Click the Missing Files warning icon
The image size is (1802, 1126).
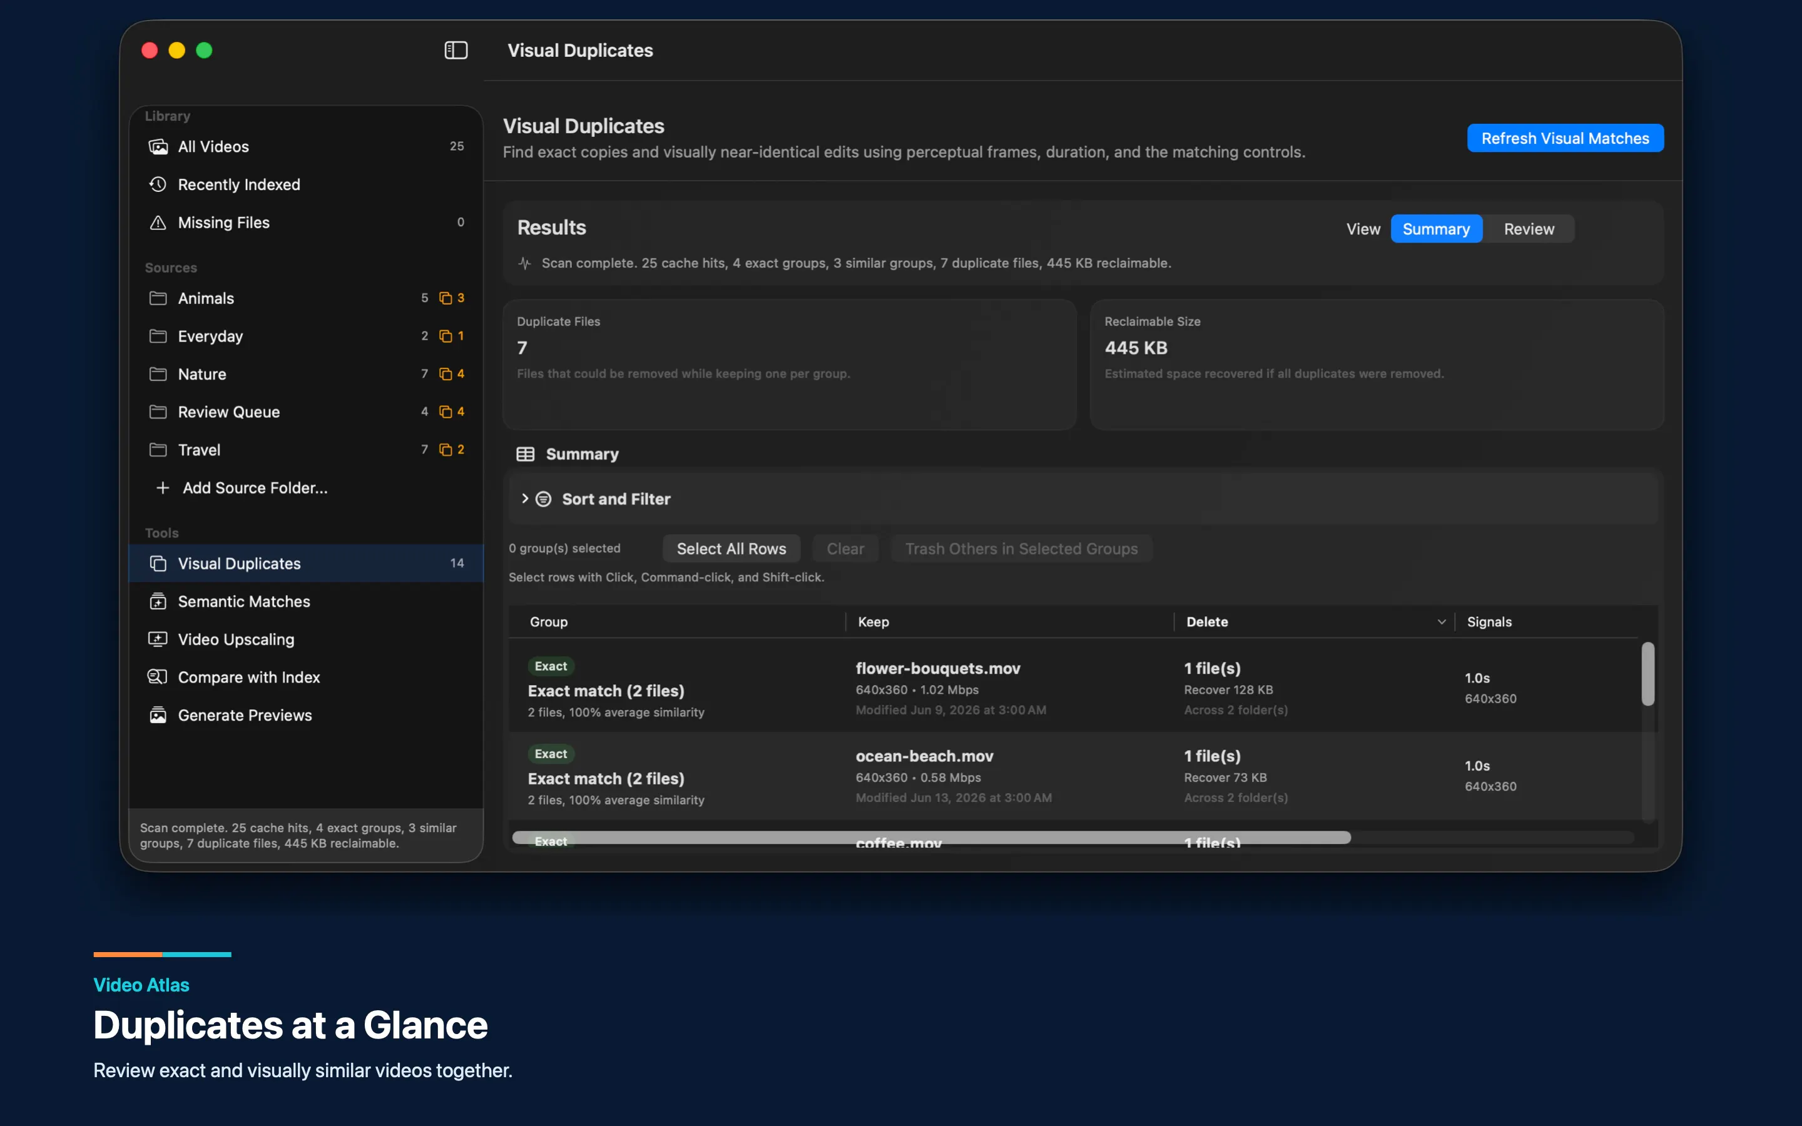[158, 222]
